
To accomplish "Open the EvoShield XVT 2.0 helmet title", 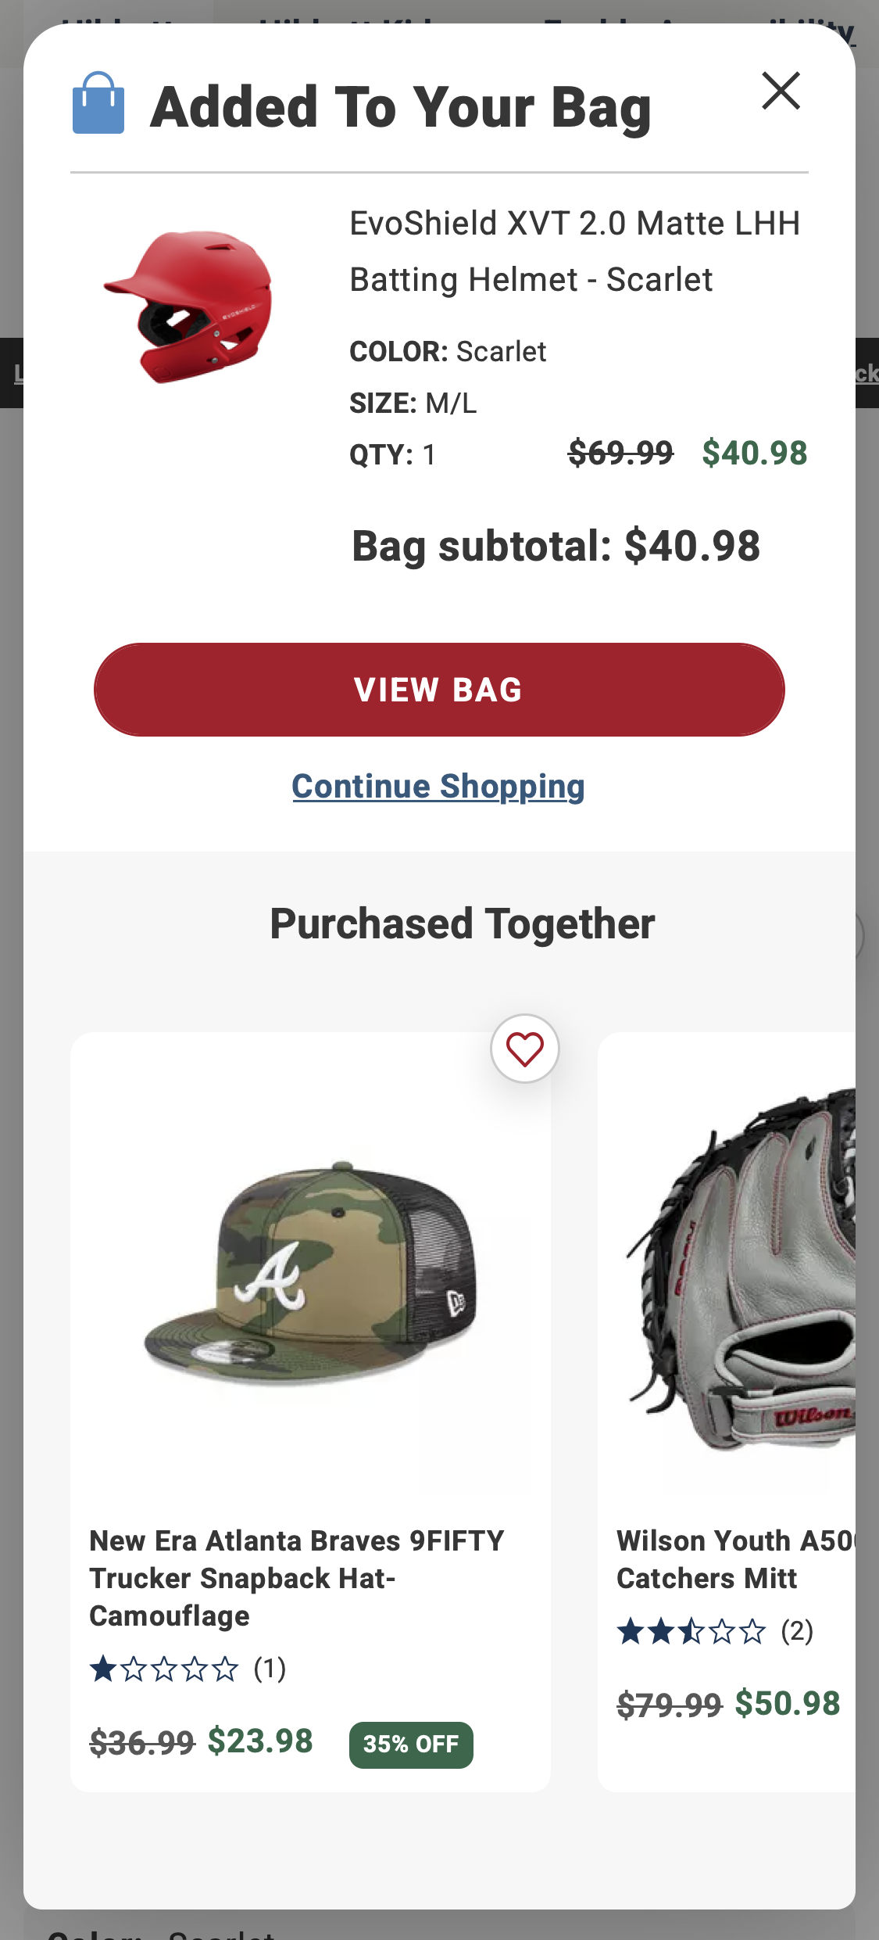I will tap(574, 251).
